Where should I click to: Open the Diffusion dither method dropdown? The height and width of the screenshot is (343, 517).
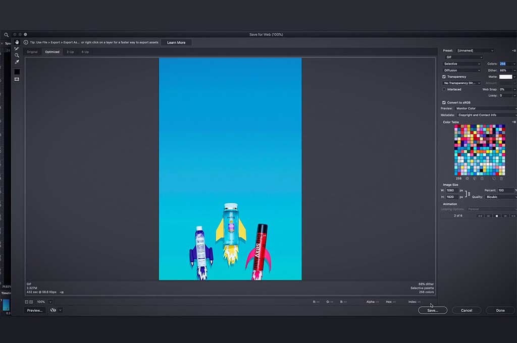pyautogui.click(x=461, y=71)
